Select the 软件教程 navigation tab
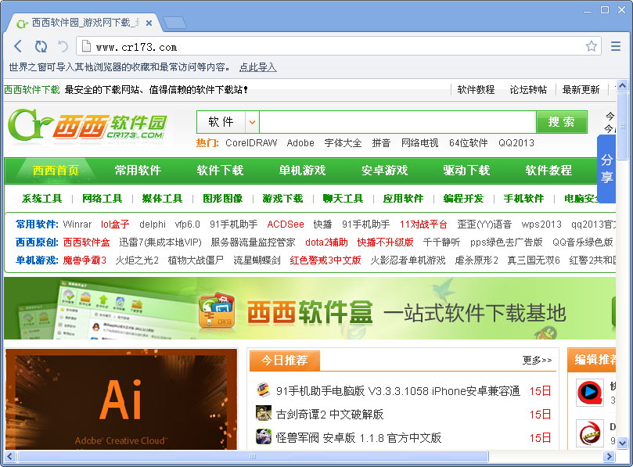Screen dimensions: 633x467 pyautogui.click(x=548, y=171)
